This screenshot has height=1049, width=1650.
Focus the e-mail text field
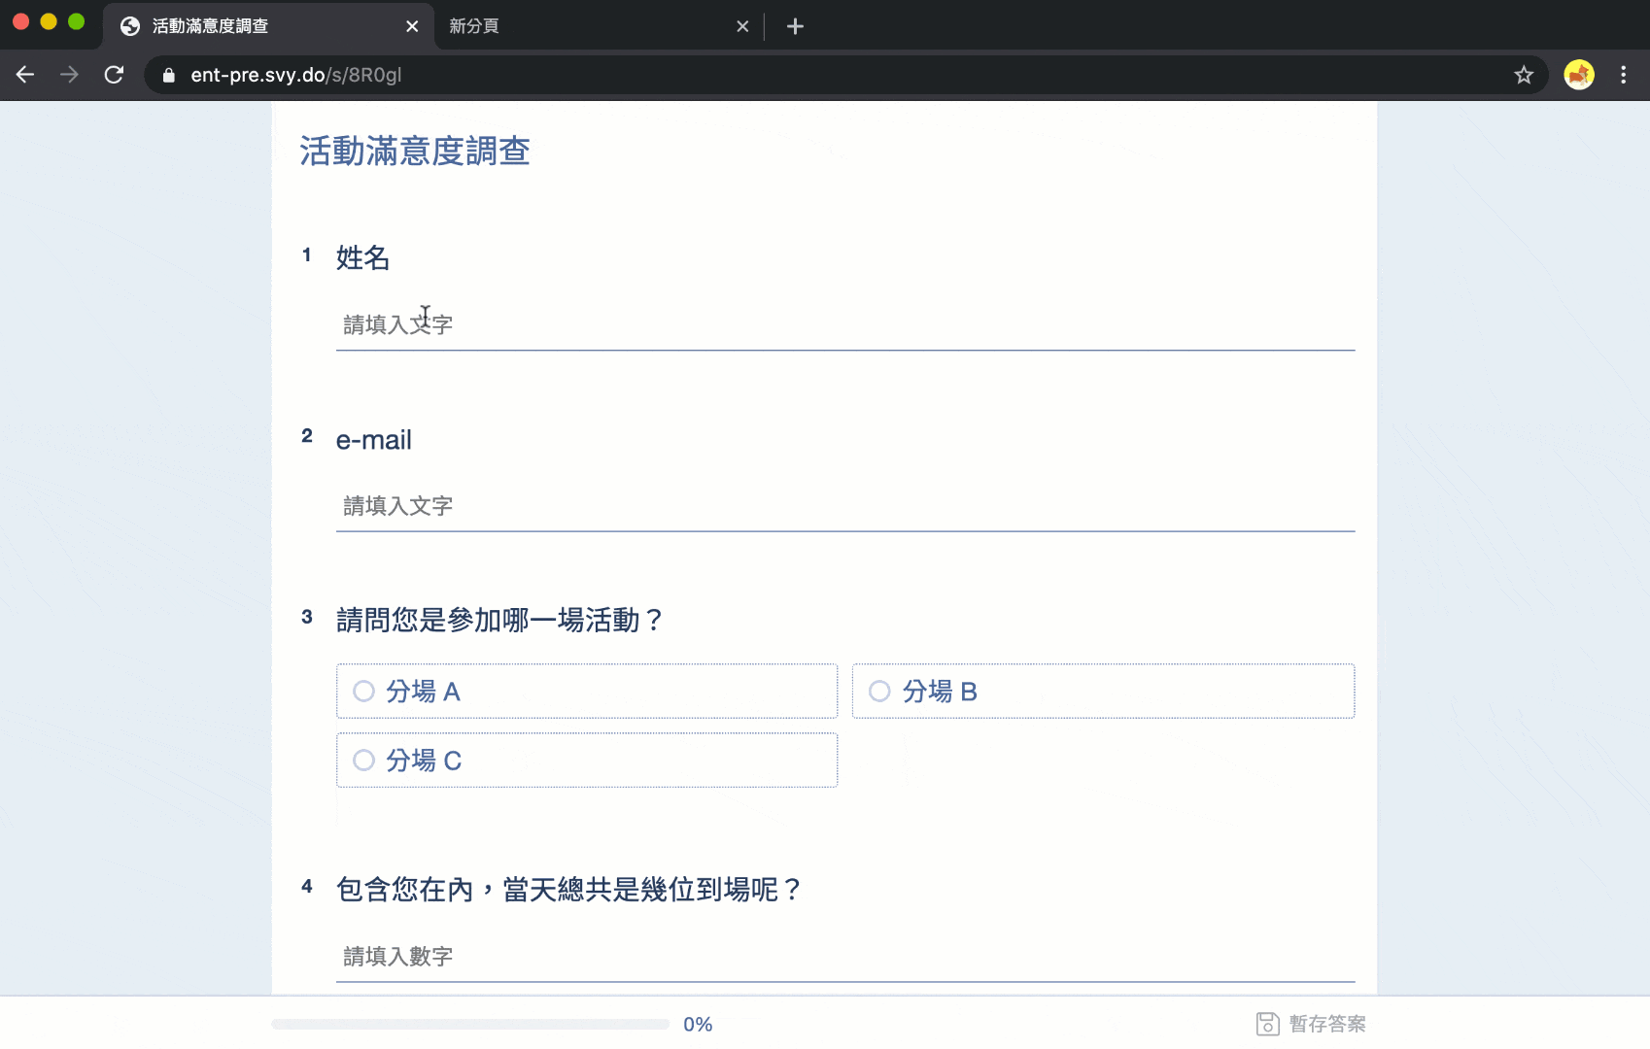[845, 506]
